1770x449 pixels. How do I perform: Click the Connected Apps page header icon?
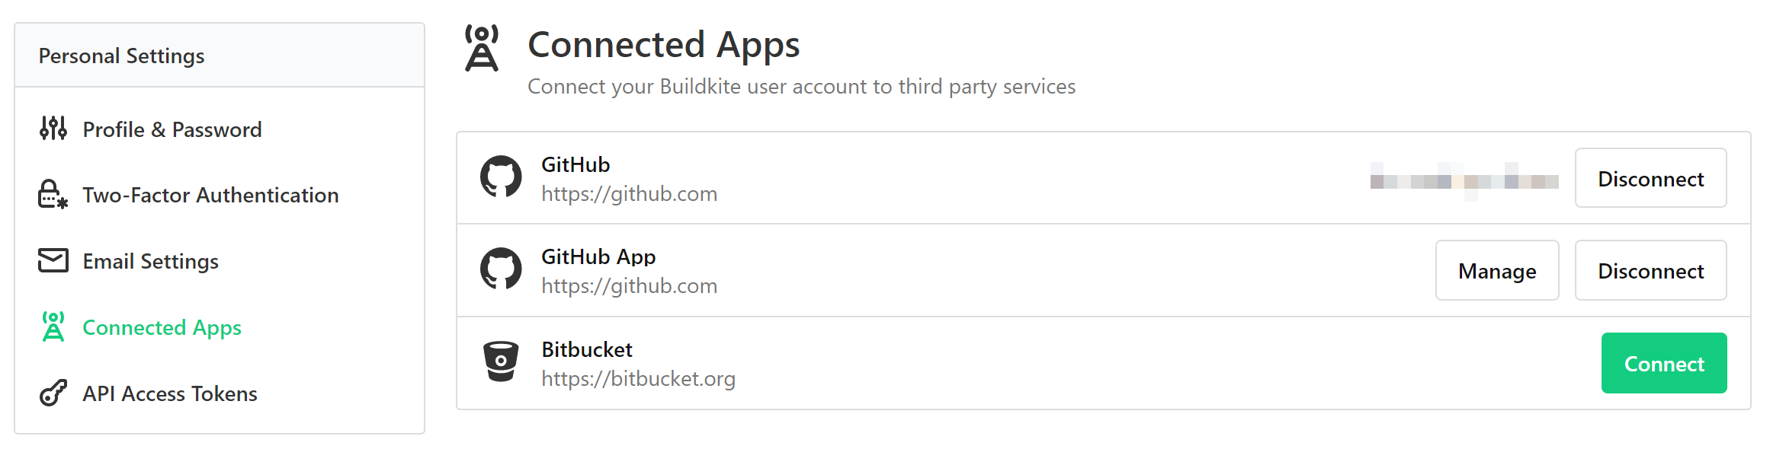tap(483, 46)
